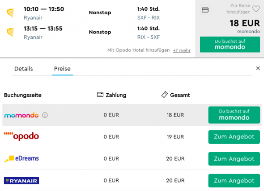Select the Preise tab

[62, 69]
